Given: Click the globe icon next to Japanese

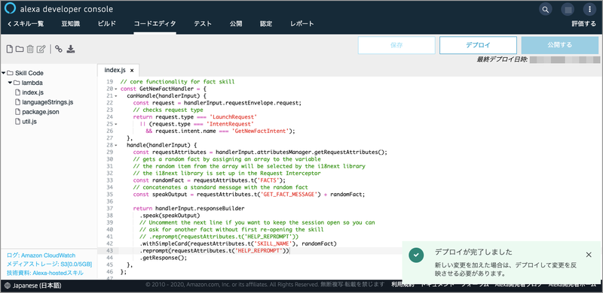Looking at the screenshot, I should point(8,285).
